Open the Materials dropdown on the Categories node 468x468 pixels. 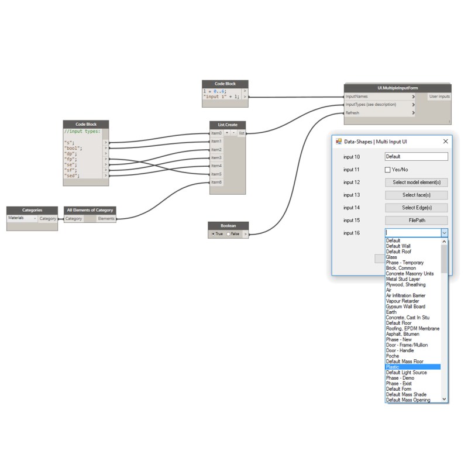coord(34,218)
